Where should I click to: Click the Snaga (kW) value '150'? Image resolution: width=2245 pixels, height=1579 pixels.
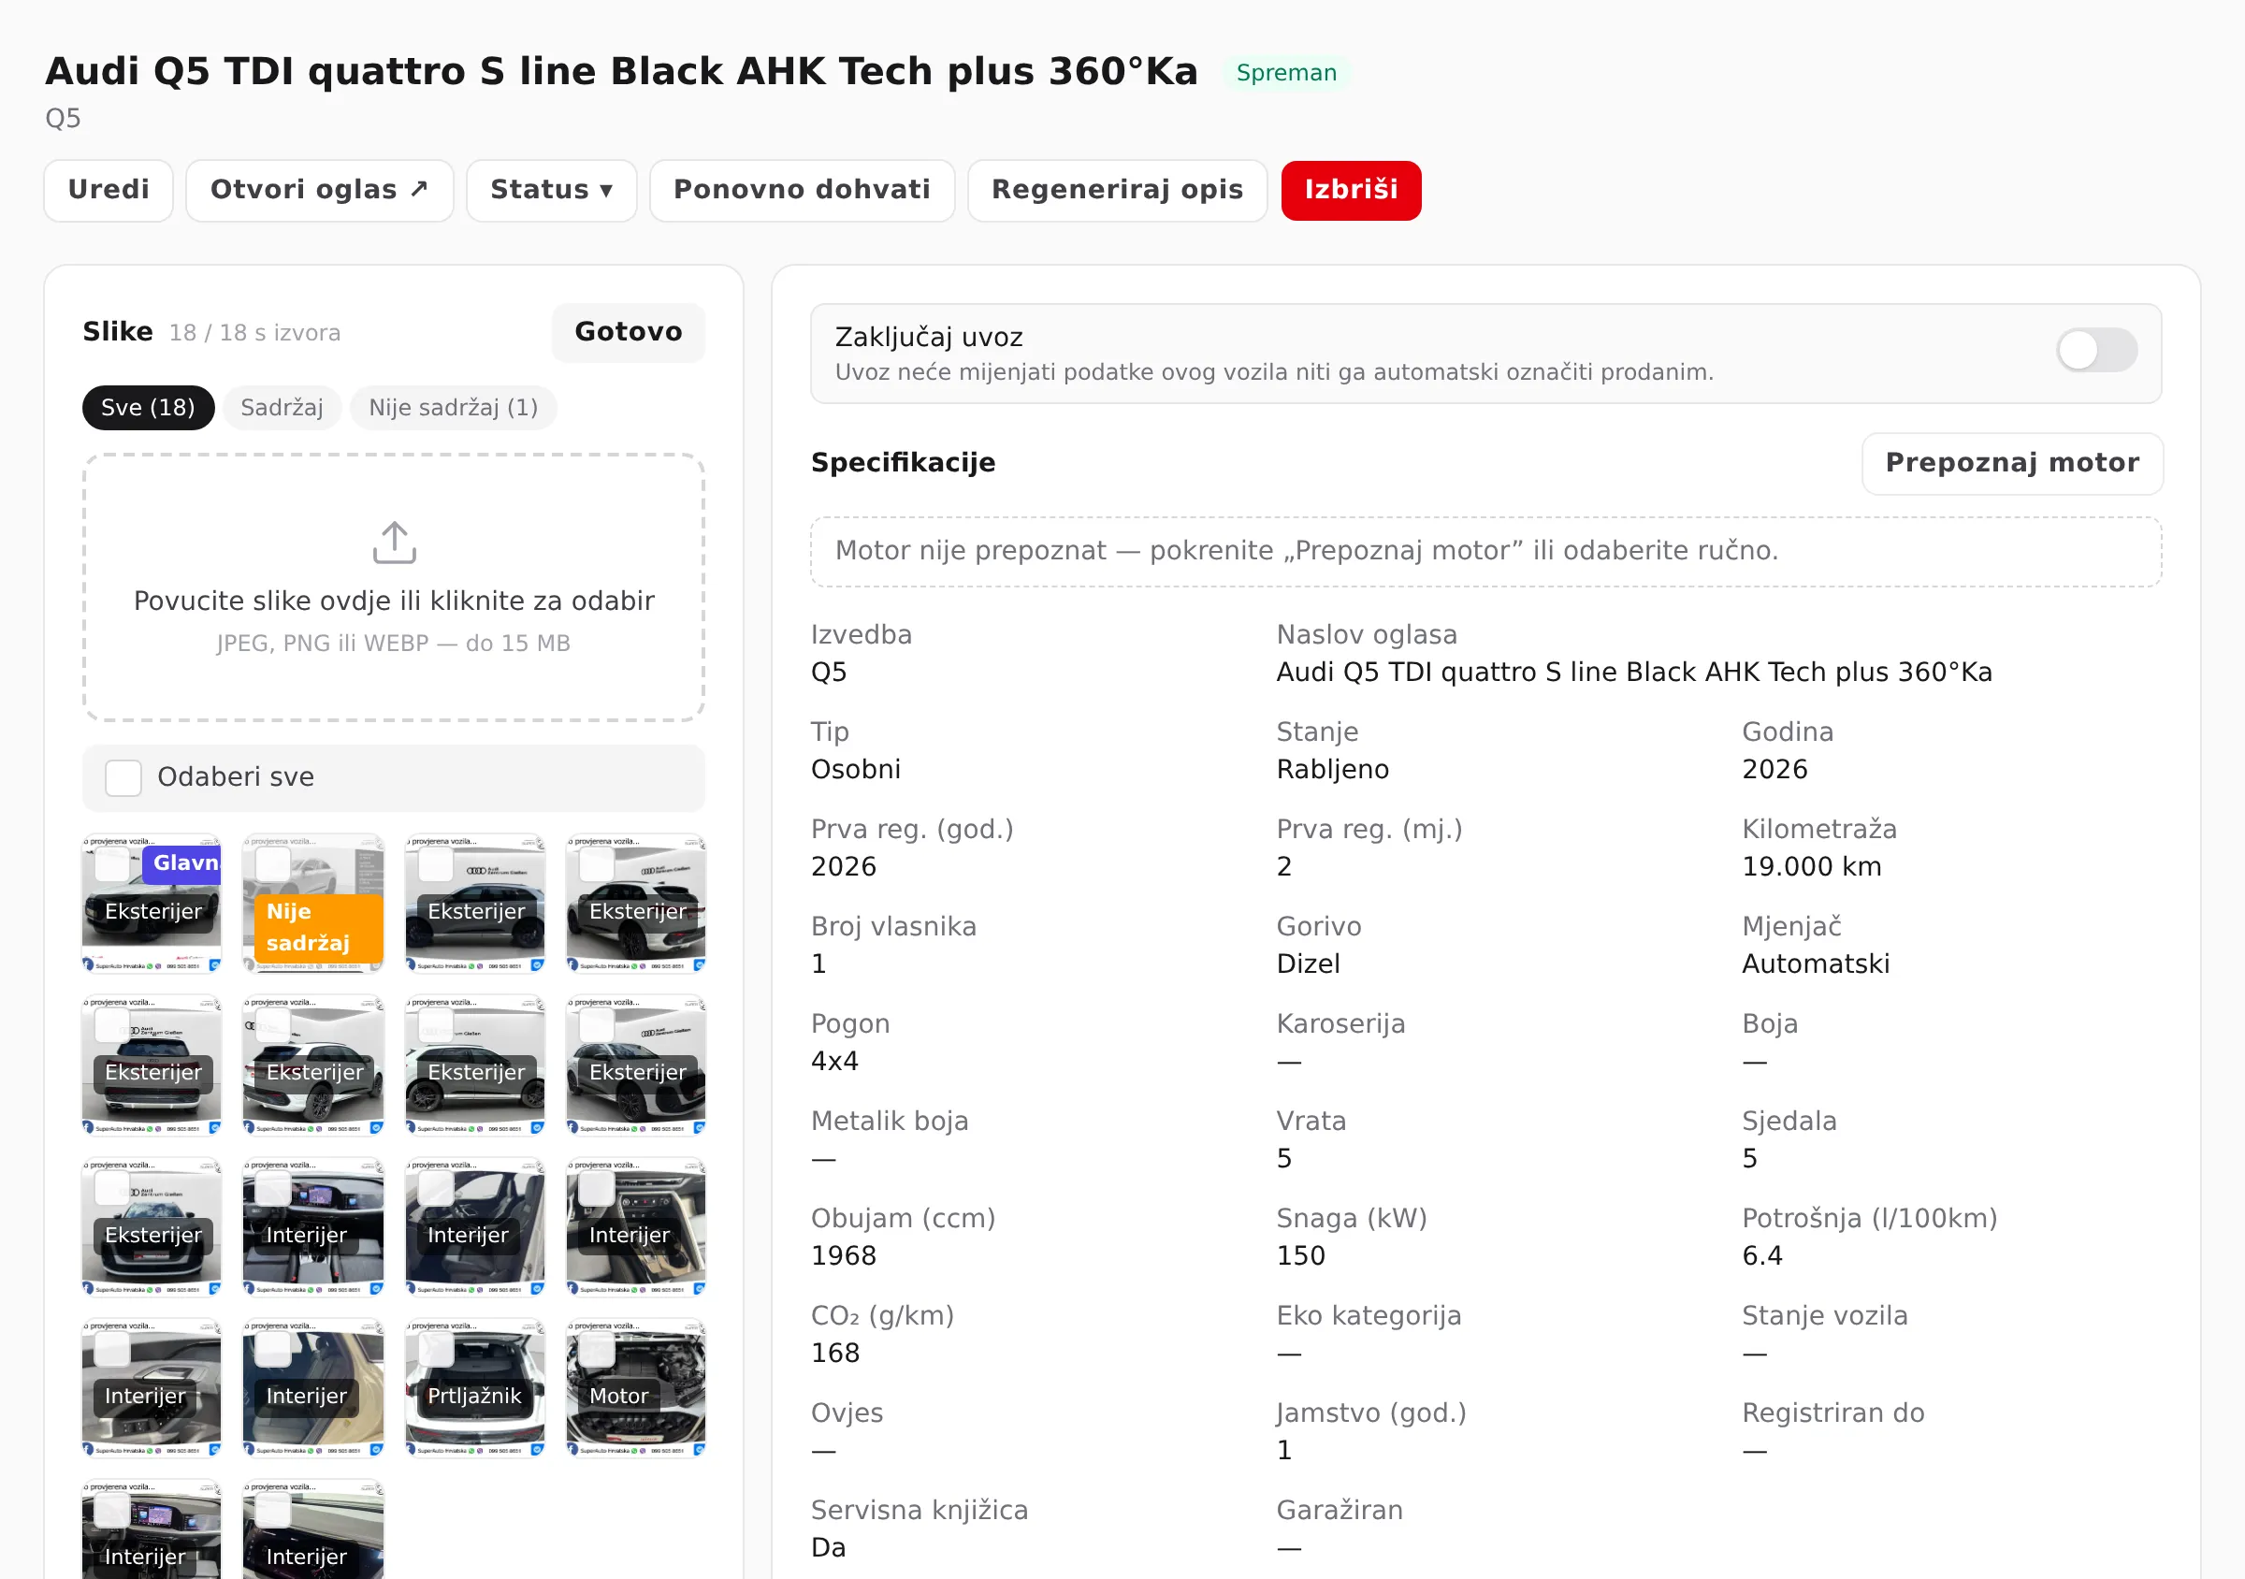[x=1301, y=1256]
